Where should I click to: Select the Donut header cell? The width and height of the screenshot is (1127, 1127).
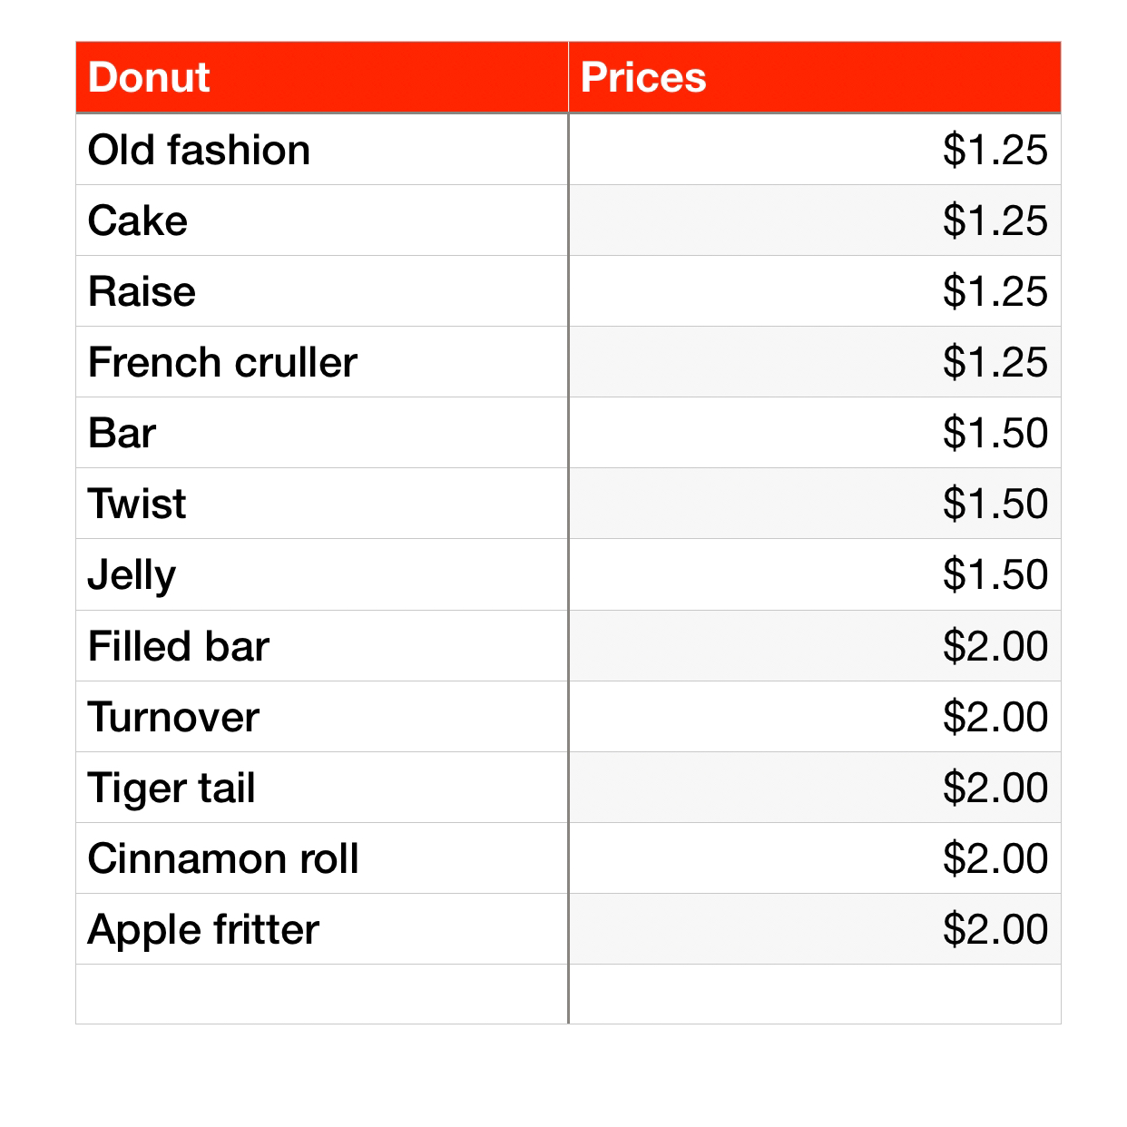[322, 78]
